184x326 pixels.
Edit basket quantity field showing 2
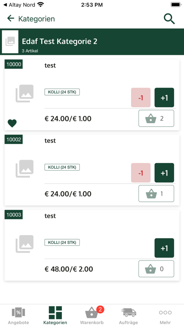(156, 119)
